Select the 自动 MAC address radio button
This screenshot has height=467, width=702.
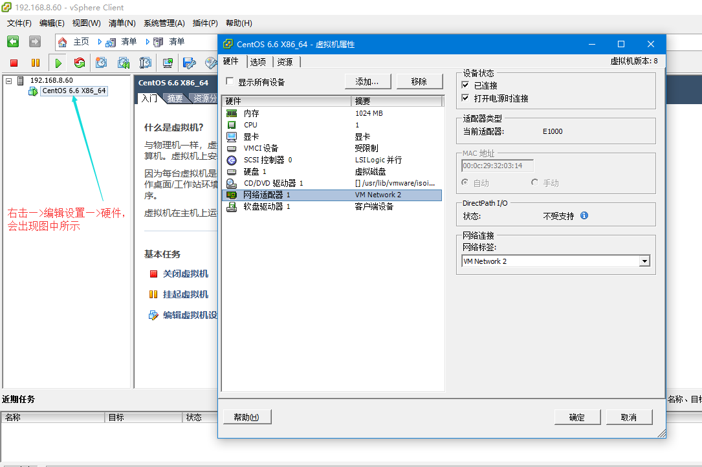tap(465, 182)
